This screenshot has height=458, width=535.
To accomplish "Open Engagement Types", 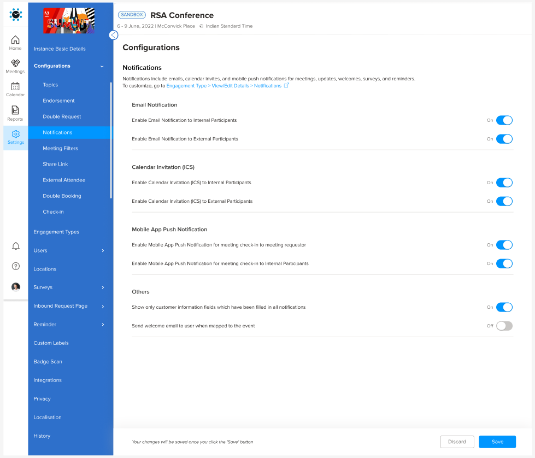I will coord(56,232).
